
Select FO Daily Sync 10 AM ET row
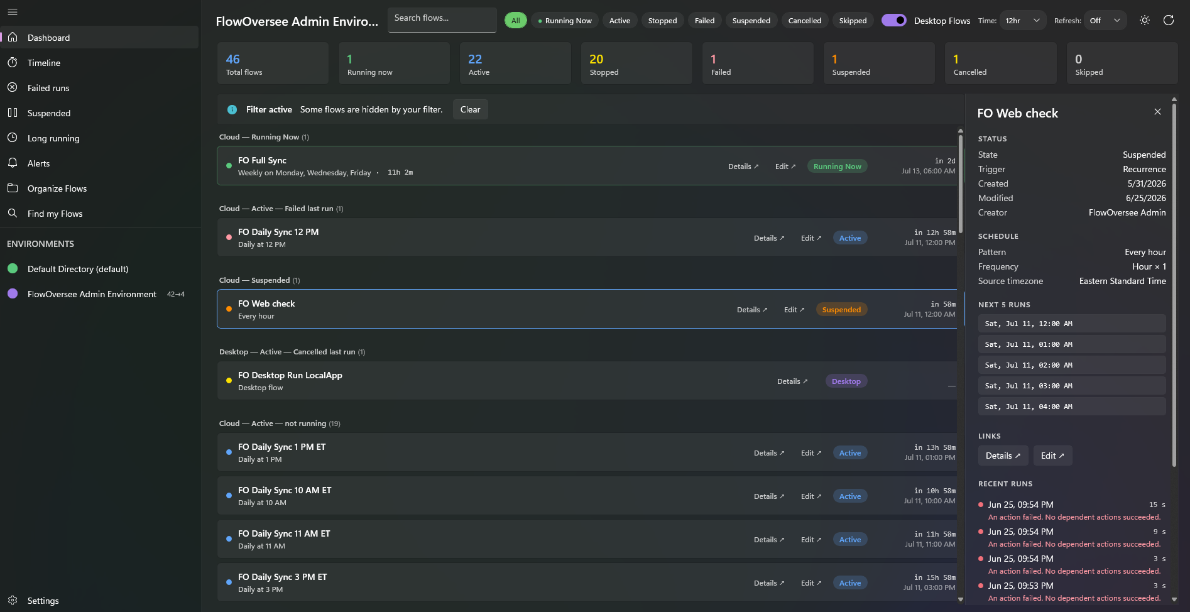pyautogui.click(x=587, y=496)
